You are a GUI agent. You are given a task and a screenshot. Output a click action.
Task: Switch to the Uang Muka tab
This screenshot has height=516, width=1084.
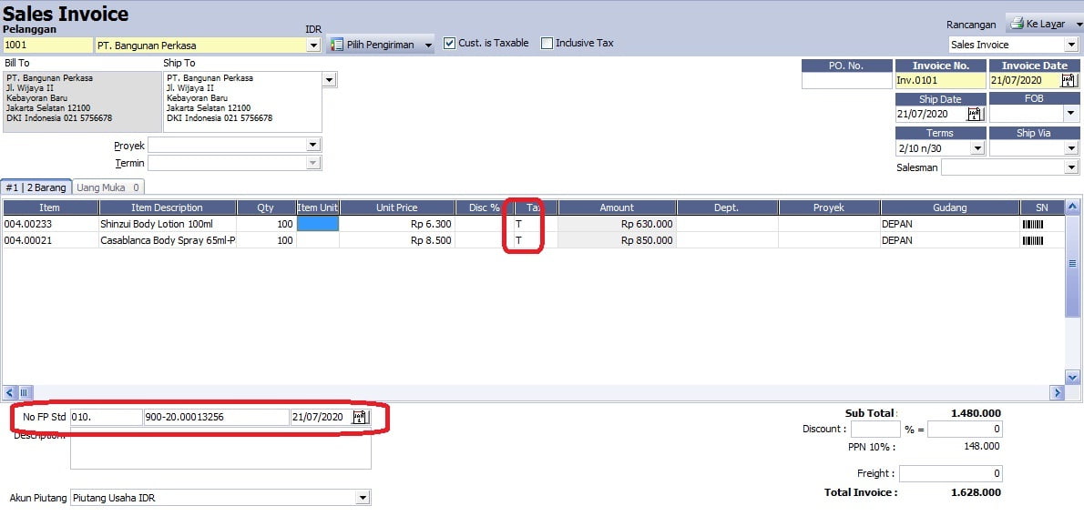click(107, 187)
